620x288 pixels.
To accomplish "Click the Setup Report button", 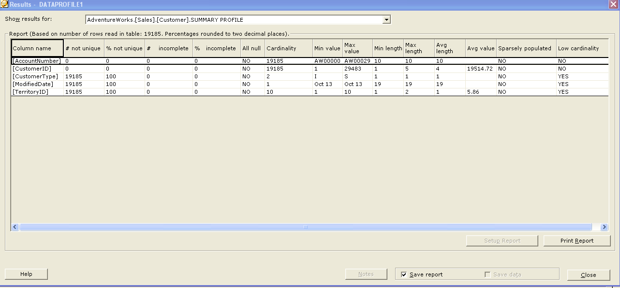I will click(x=502, y=241).
